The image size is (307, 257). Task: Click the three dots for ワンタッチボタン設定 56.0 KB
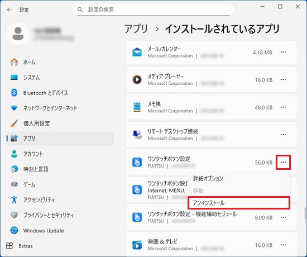[283, 163]
